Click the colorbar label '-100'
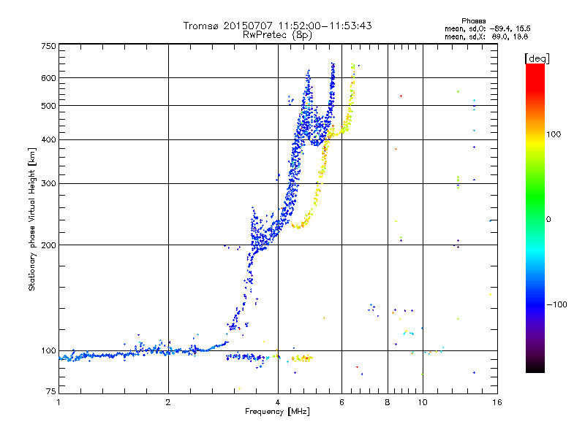 [x=556, y=304]
